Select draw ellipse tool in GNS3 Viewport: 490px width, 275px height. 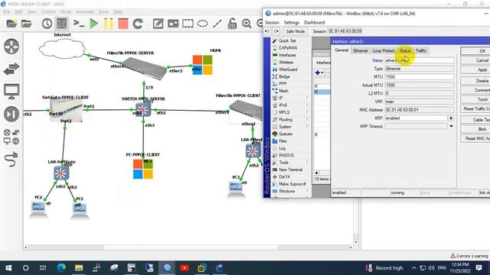(202, 24)
